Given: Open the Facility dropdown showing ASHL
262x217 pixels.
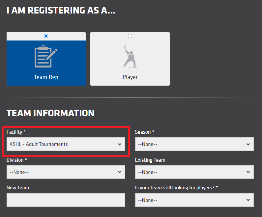Looking at the screenshot, I should [x=66, y=144].
